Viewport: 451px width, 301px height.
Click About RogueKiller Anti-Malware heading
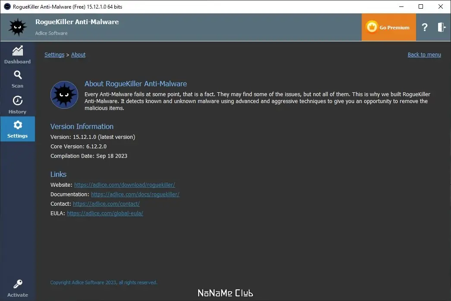[x=136, y=84]
